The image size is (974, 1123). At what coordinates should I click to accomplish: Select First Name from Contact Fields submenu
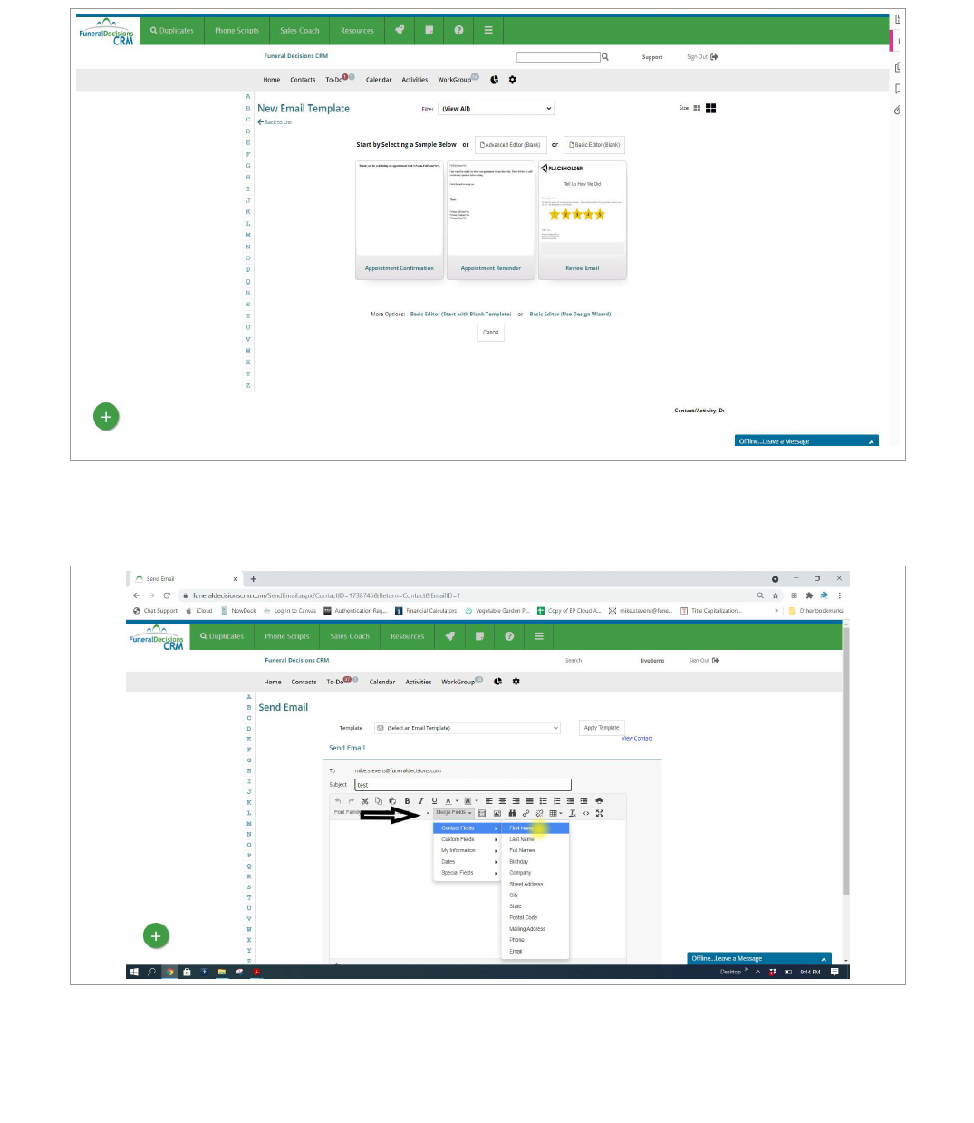pos(522,828)
